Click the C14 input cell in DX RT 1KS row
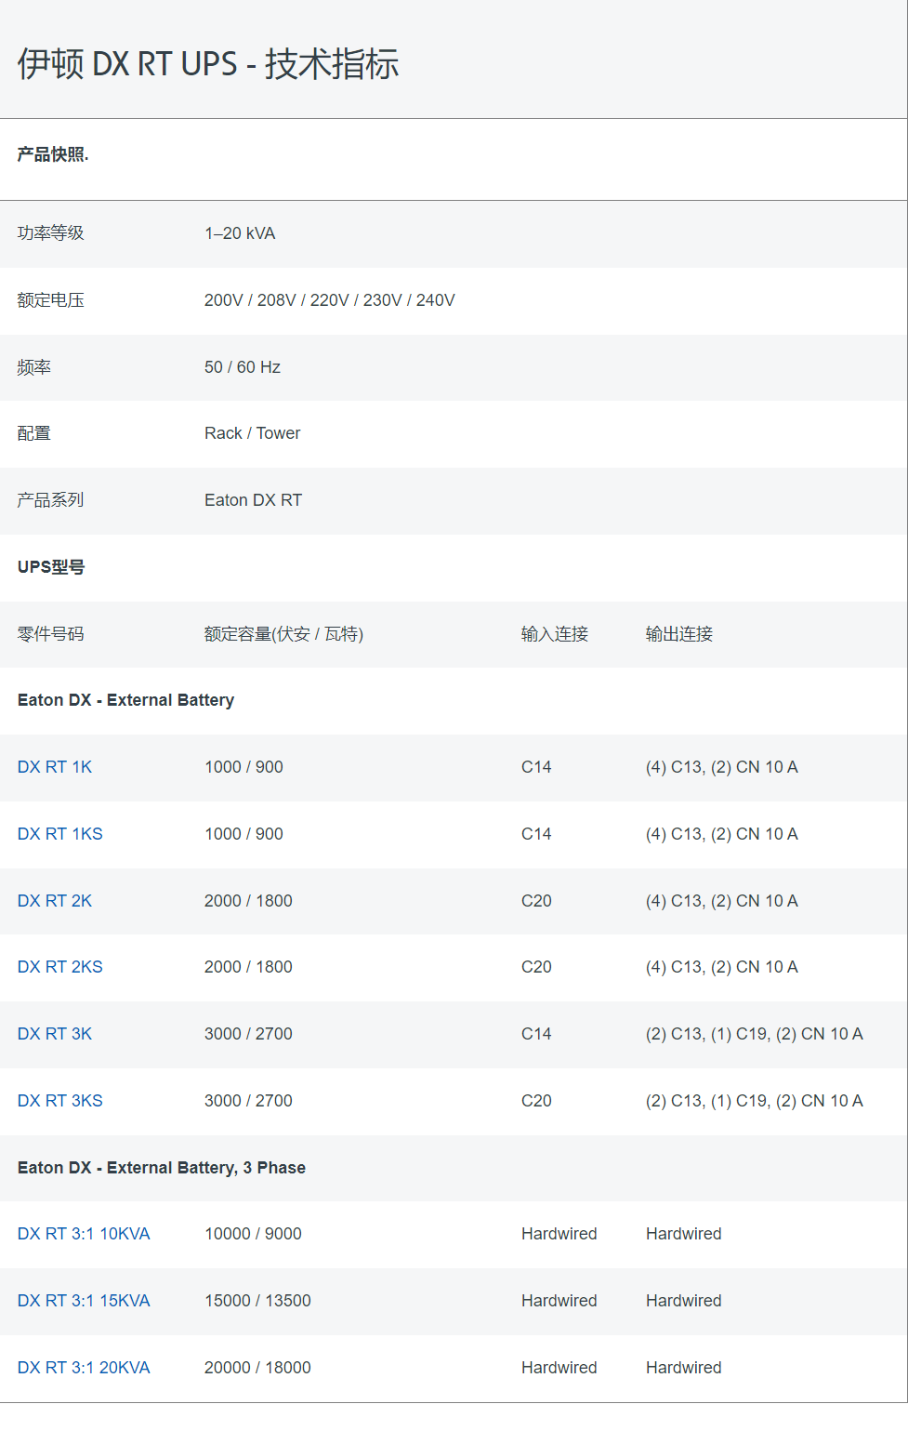 [537, 834]
